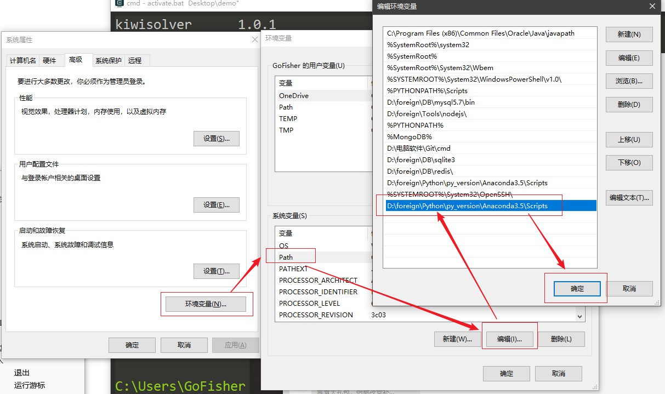The image size is (665, 394).
Task: Click scroll-down arrow in 系统变量 list
Action: coord(579,316)
